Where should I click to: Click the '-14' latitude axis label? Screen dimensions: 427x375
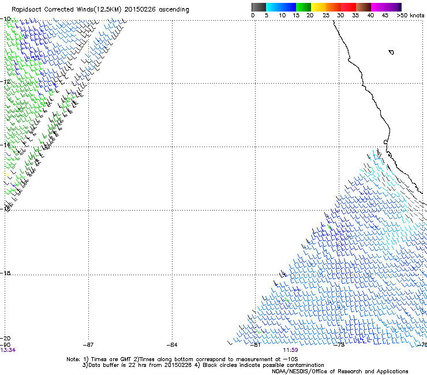coord(5,145)
